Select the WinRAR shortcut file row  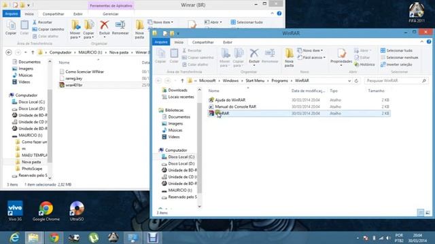click(x=298, y=113)
